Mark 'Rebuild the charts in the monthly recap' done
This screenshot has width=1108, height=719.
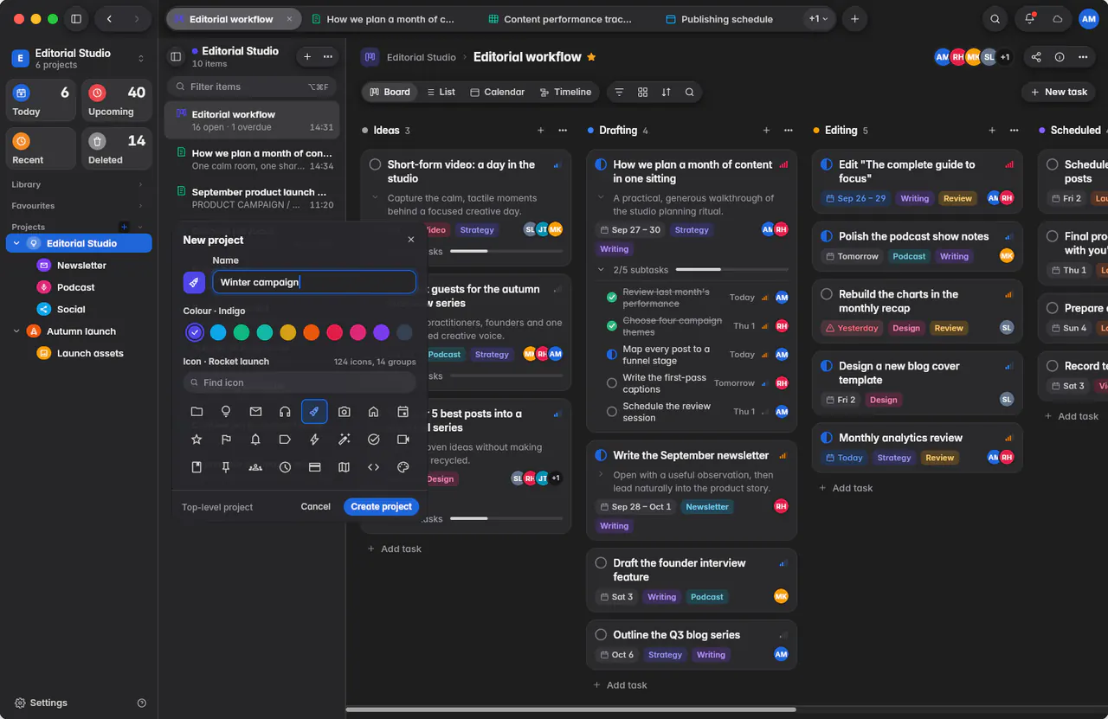pyautogui.click(x=827, y=294)
